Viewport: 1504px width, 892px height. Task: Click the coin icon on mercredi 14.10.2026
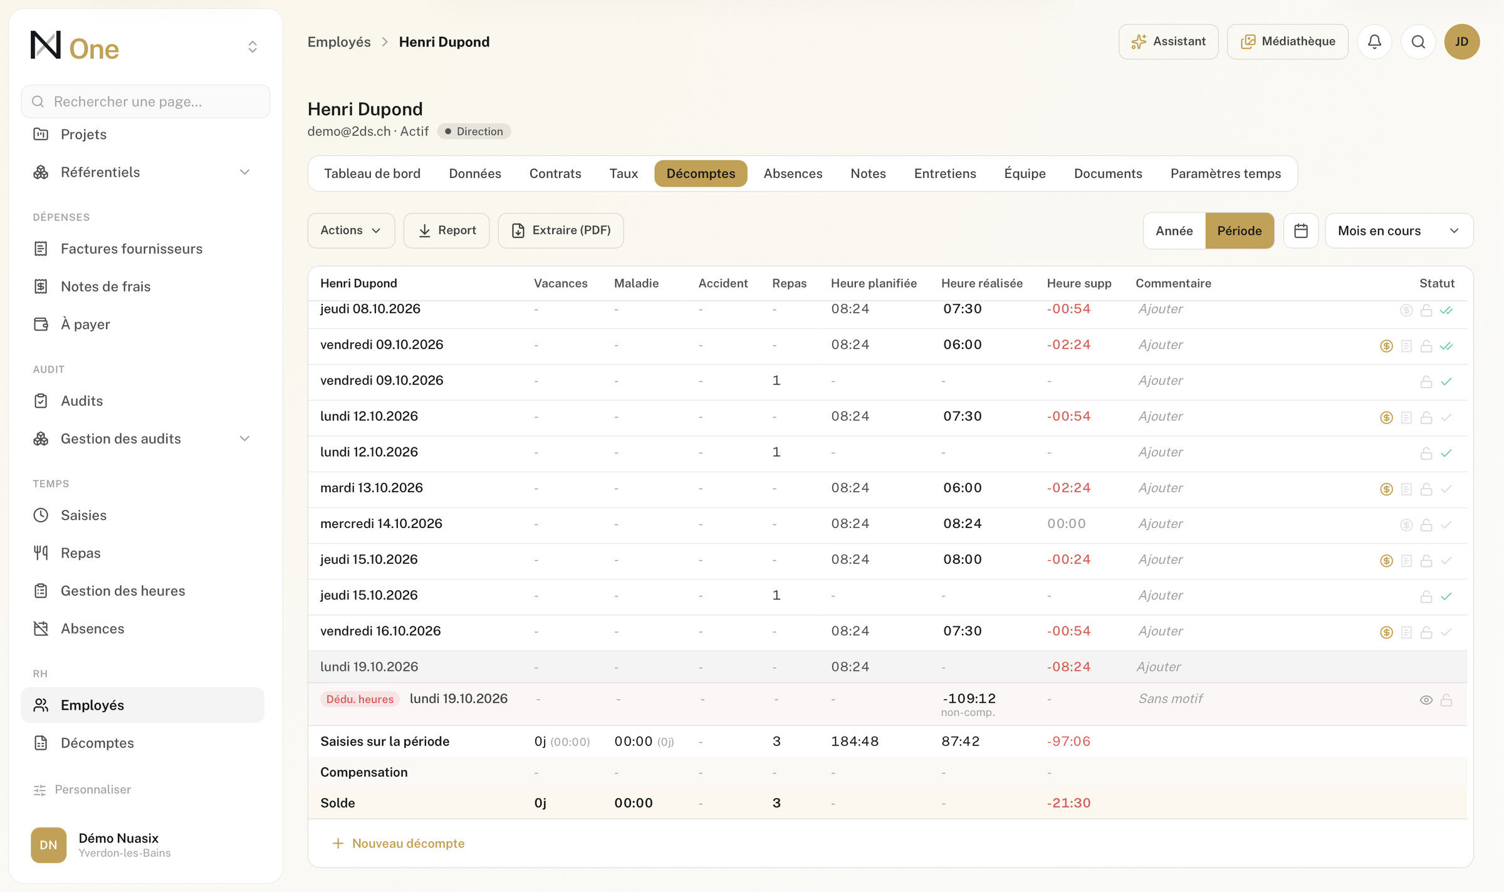[1406, 525]
